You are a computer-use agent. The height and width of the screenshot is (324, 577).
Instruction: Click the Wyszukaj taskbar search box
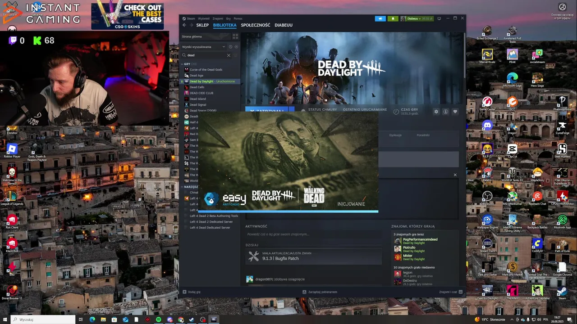coord(43,319)
